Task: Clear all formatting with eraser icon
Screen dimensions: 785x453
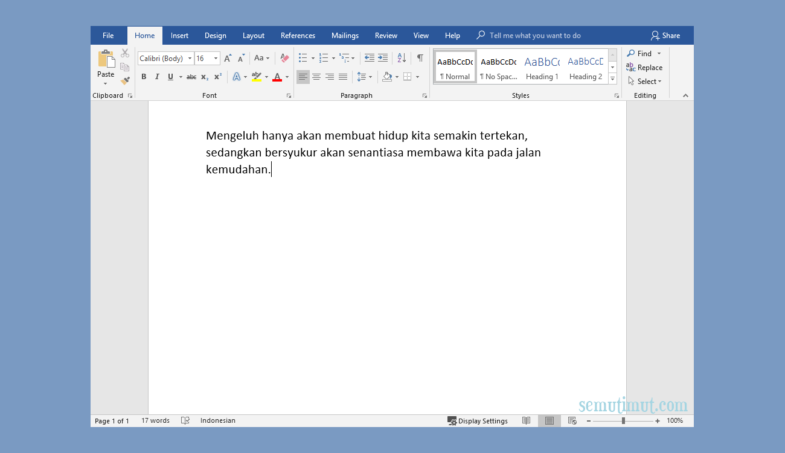Action: 284,59
